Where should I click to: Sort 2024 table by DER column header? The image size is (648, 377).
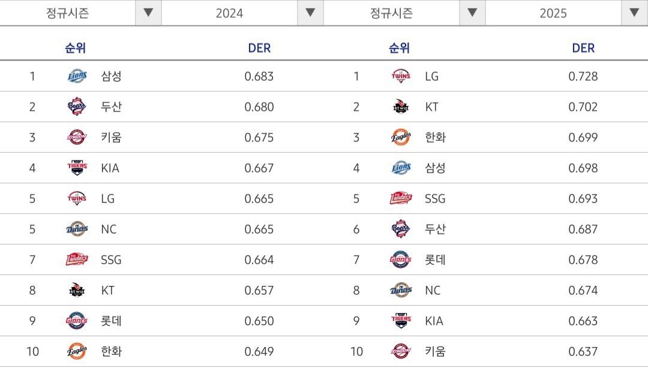(259, 49)
